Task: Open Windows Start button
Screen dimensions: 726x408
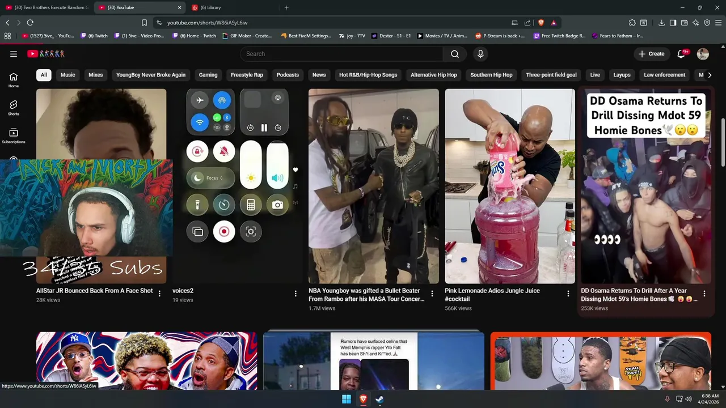Action: click(346, 399)
